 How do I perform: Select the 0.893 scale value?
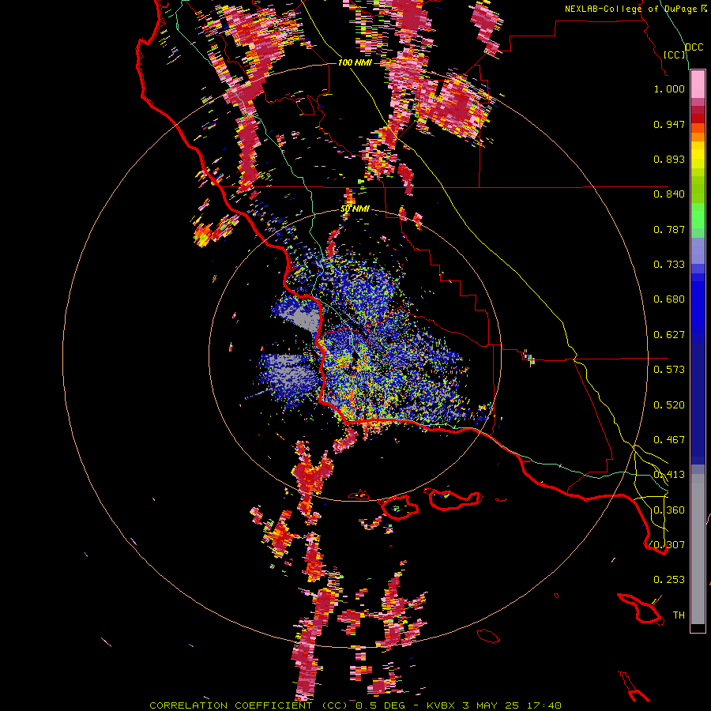(669, 159)
